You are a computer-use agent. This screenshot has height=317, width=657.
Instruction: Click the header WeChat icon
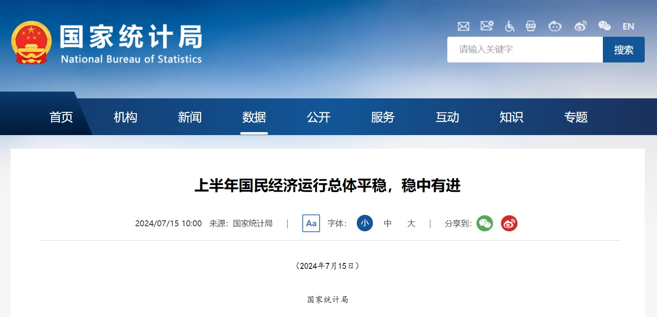tap(604, 26)
